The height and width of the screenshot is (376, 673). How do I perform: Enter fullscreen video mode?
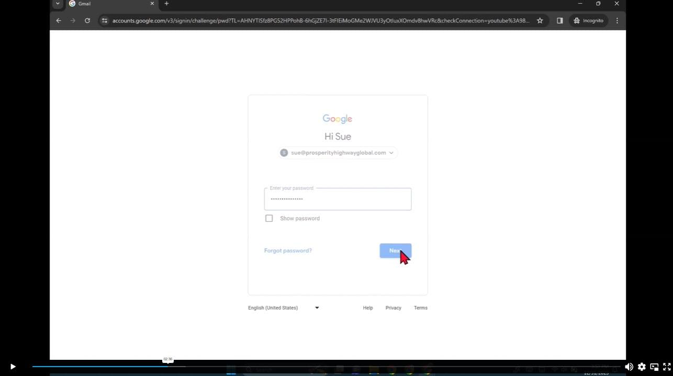(x=667, y=367)
